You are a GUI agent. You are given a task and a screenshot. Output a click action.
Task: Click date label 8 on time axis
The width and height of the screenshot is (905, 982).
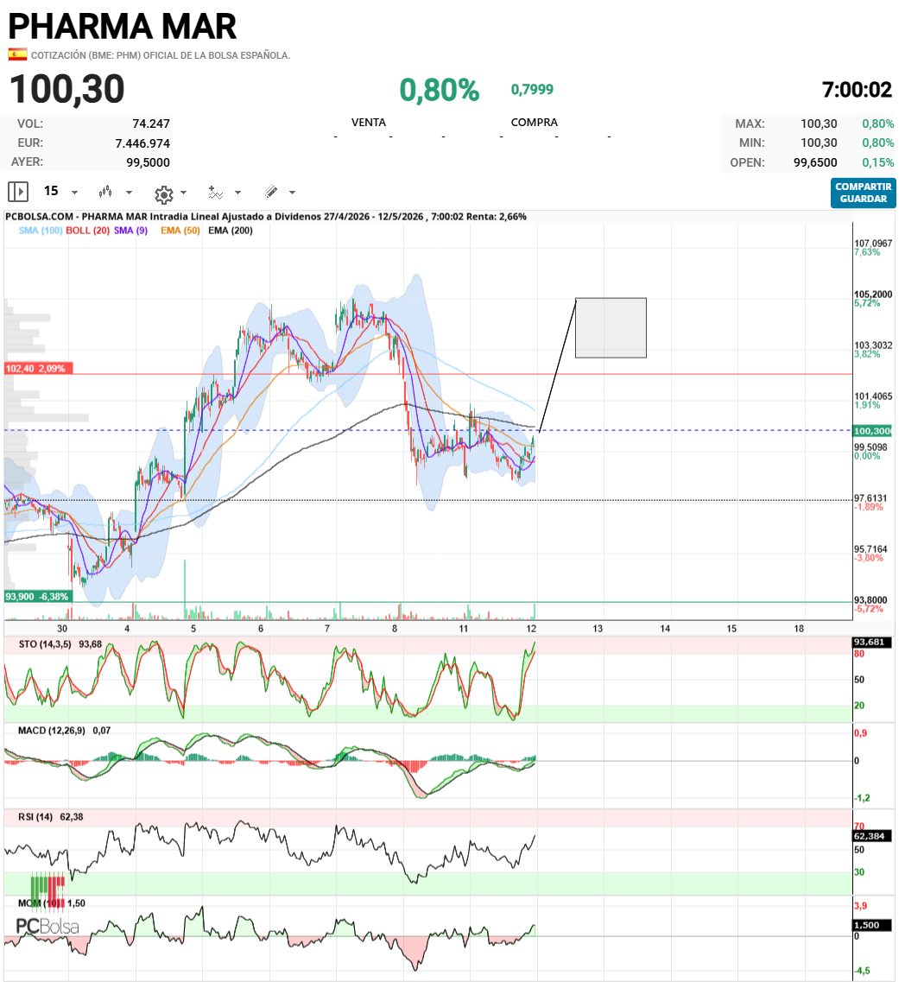point(395,628)
